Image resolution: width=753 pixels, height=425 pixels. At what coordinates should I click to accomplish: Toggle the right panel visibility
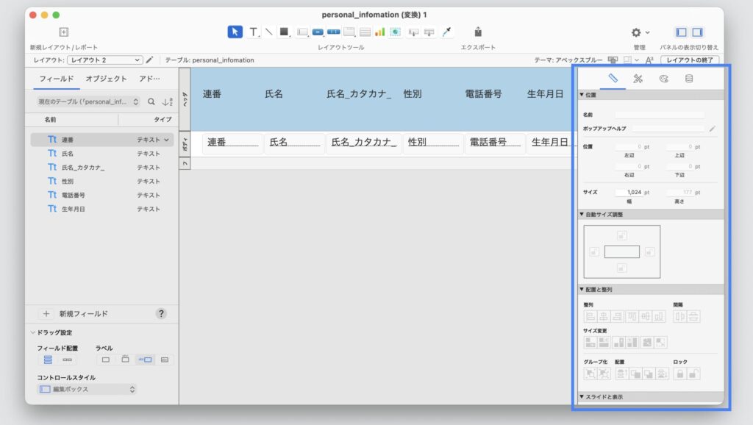[697, 32]
